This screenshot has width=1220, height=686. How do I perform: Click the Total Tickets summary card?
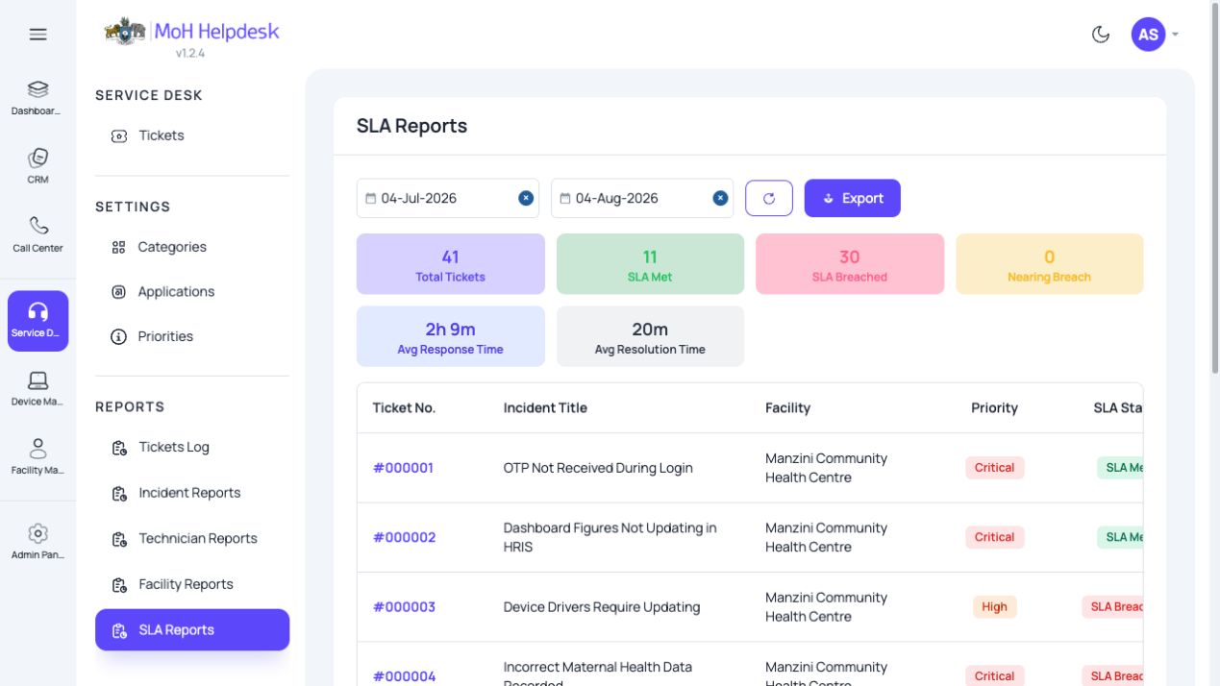tap(451, 264)
